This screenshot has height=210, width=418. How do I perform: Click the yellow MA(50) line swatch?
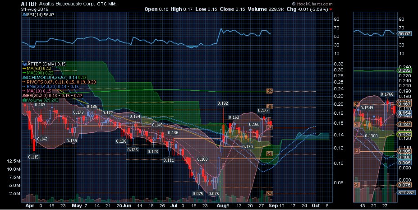pyautogui.click(x=24, y=69)
